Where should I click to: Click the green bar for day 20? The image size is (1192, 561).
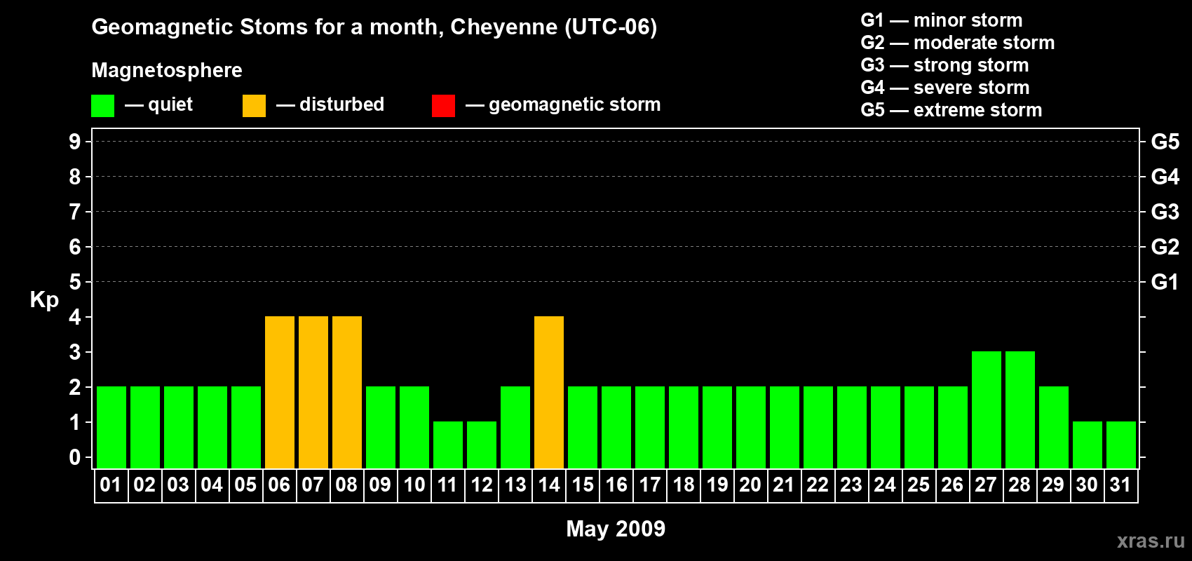click(x=751, y=428)
